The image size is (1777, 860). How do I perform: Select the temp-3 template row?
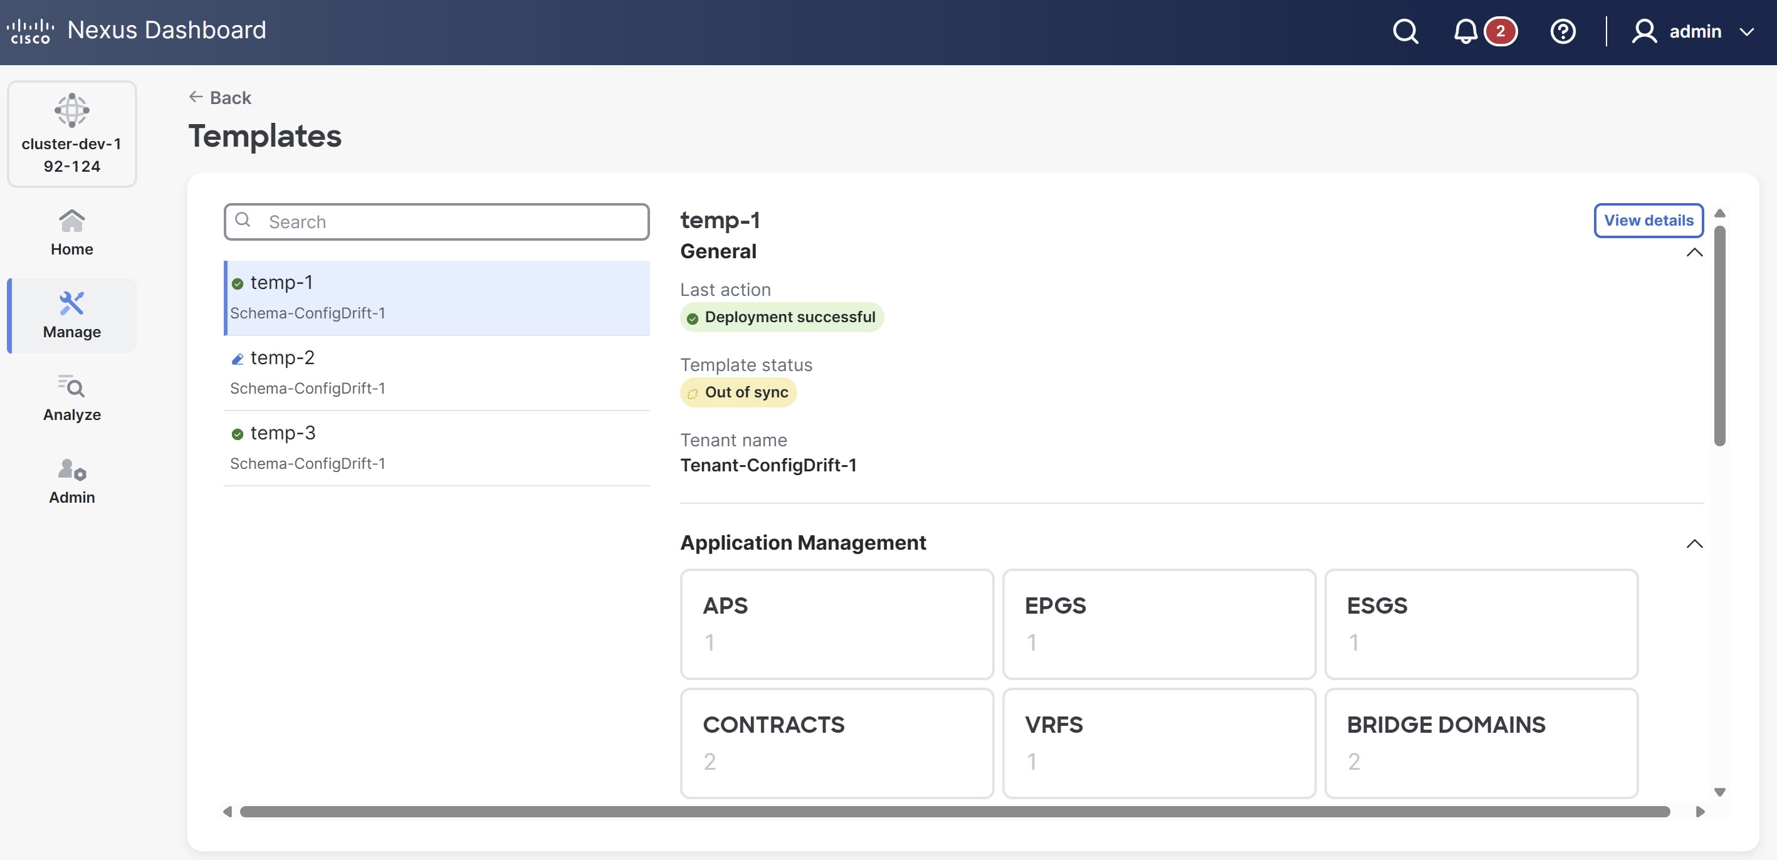tap(437, 448)
